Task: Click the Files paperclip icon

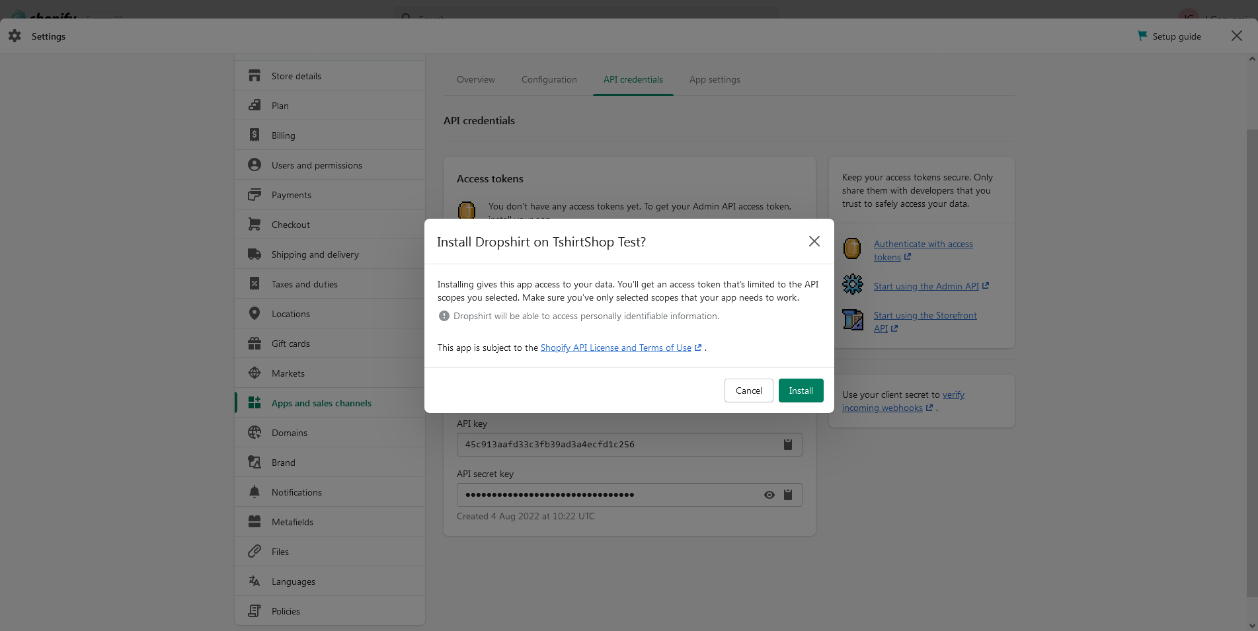Action: click(255, 552)
